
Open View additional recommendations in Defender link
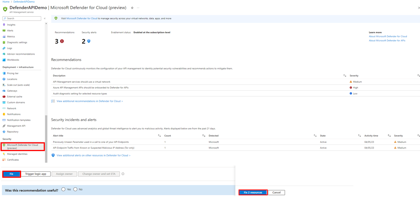[90, 101]
